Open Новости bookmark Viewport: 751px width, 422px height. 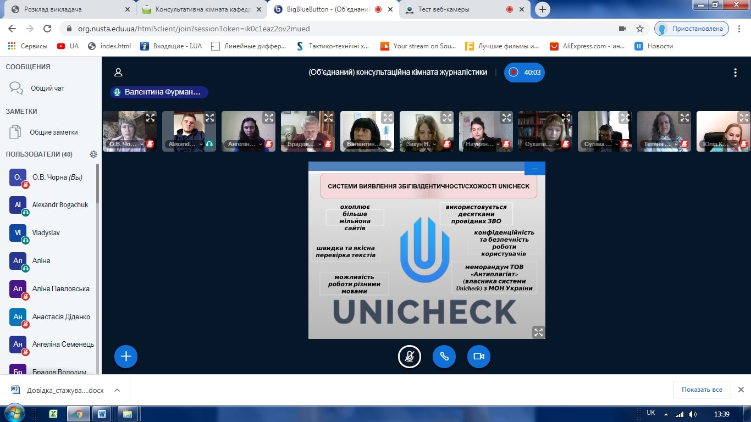tap(654, 46)
